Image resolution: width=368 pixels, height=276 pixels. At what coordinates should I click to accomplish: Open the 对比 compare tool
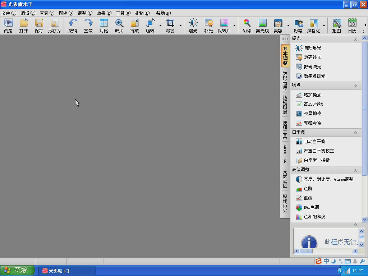point(103,26)
